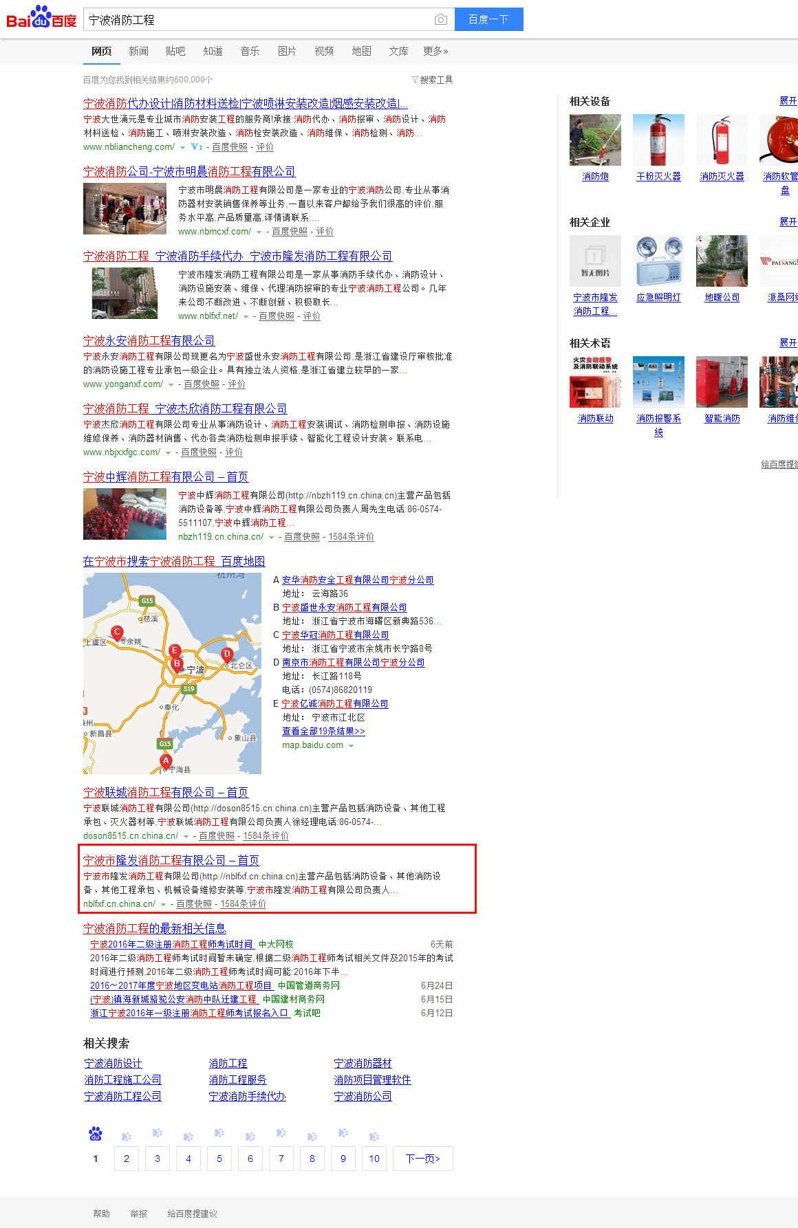
Task: Click the Baidu paw icon above page 1
Action: (x=96, y=1134)
